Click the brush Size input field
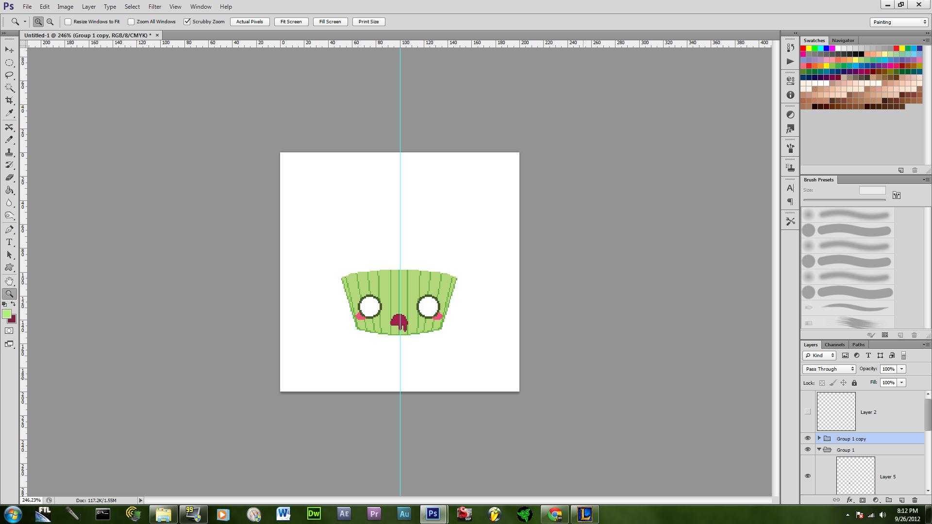The height and width of the screenshot is (524, 932). tap(872, 190)
